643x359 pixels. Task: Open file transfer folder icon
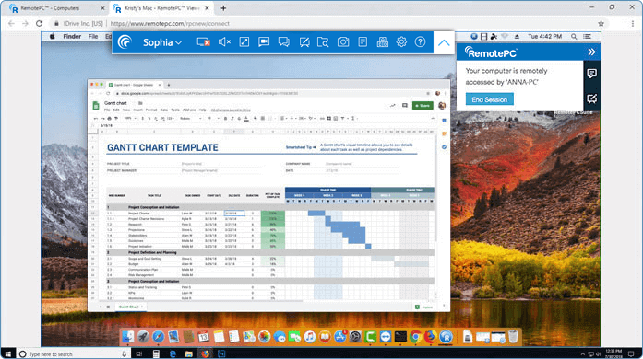(323, 42)
